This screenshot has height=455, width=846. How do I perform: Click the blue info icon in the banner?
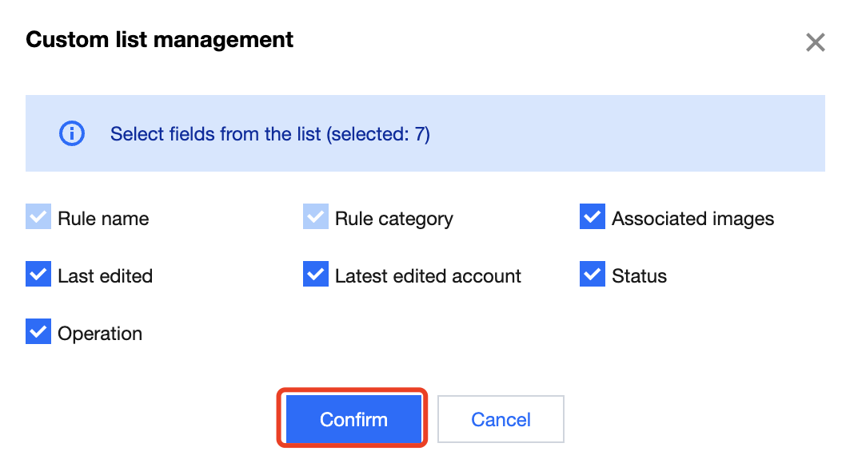72,133
